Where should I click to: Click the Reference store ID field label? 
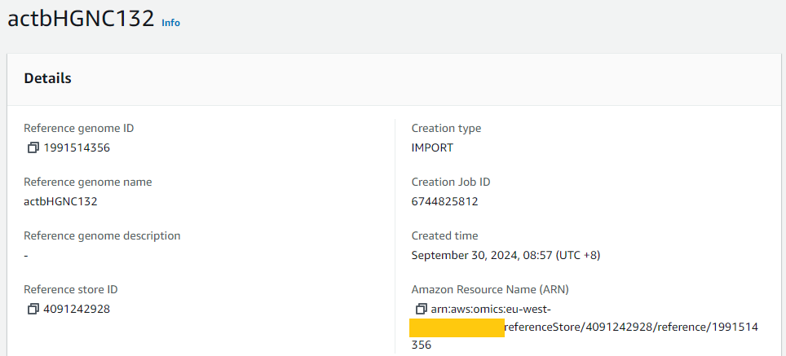click(x=71, y=289)
